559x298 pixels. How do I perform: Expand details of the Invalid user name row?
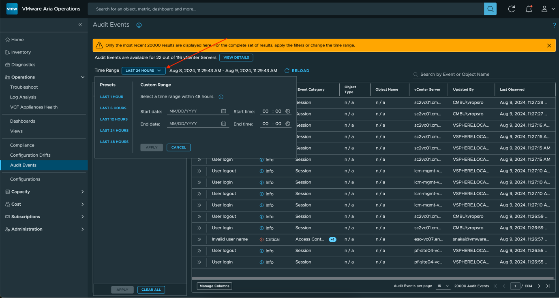click(x=199, y=239)
